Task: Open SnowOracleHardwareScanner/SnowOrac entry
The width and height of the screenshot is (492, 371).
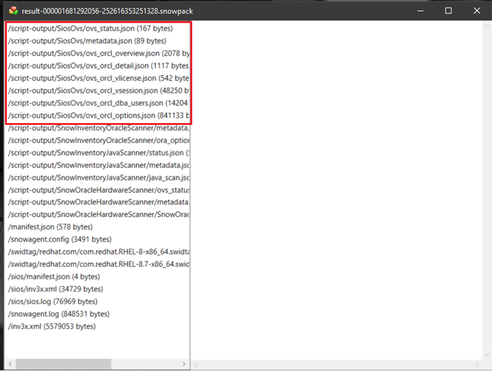Action: 99,215
